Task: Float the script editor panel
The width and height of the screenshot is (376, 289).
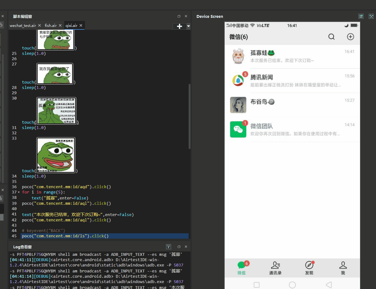Action: pos(179,16)
